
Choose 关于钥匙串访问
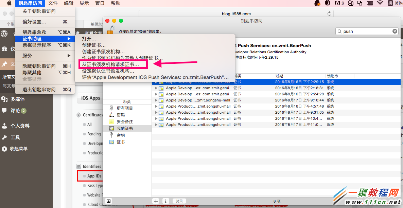(x=45, y=11)
